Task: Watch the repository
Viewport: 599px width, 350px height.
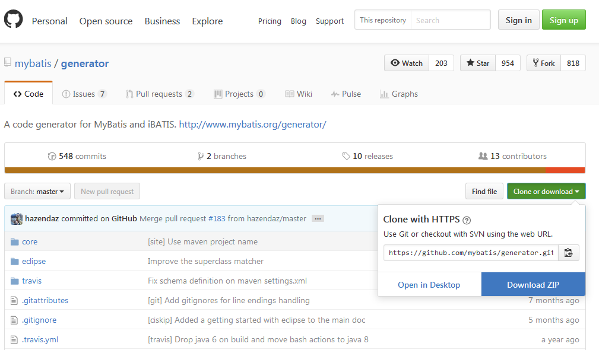Action: click(x=407, y=63)
